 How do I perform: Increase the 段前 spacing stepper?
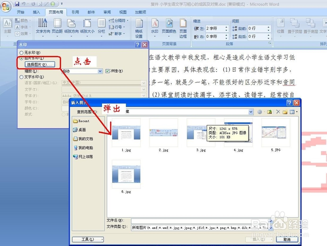tap(268, 27)
